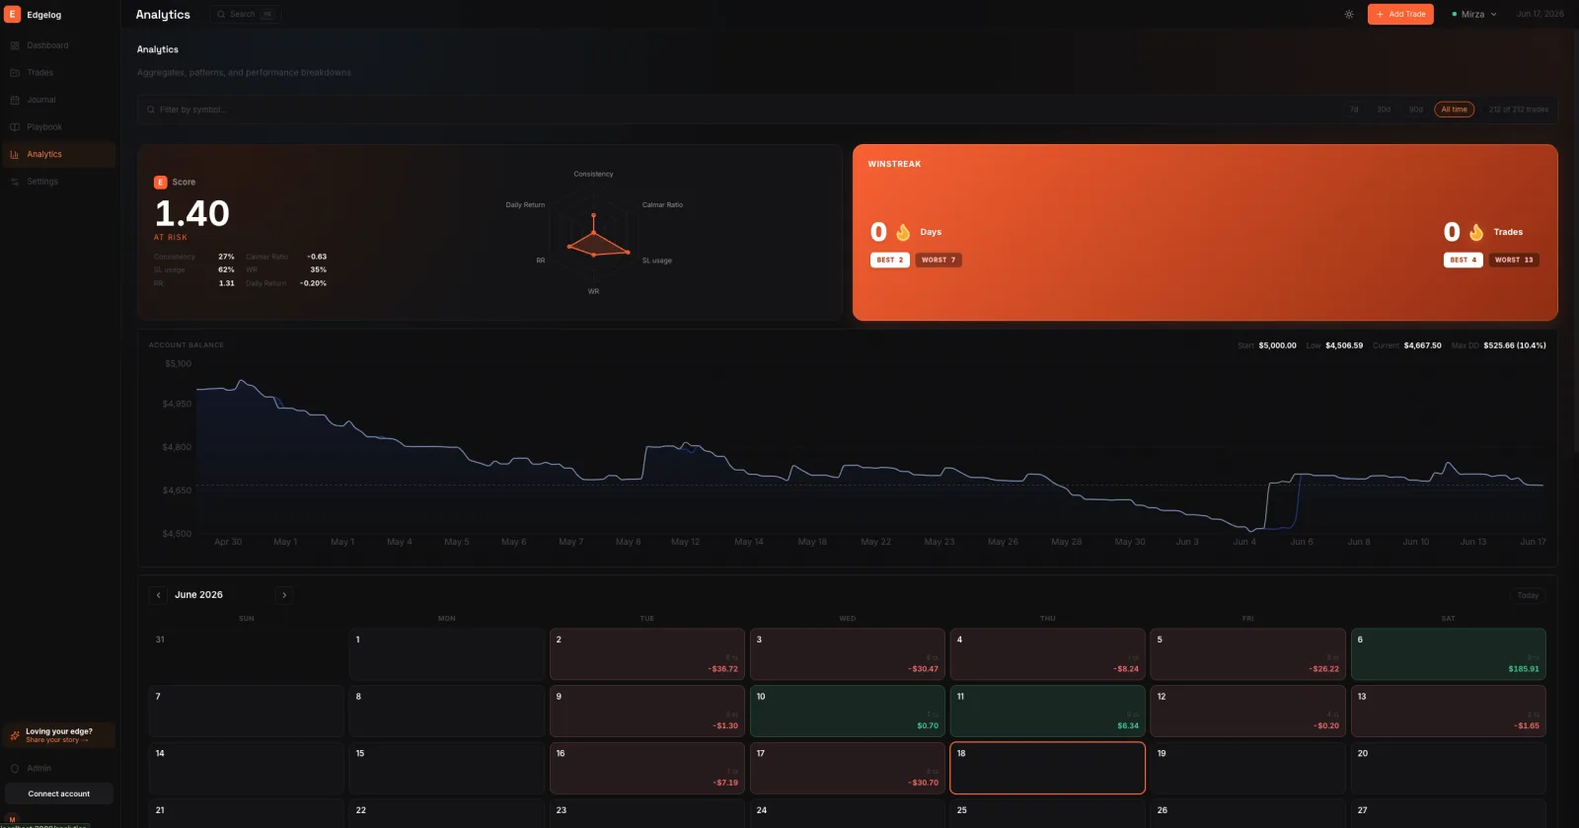Screen dimensions: 1579x828
Task: Open June 5 calendar day showing -$26.22
Action: click(1248, 654)
